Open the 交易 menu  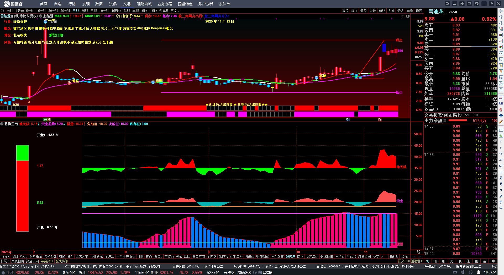(x=127, y=4)
